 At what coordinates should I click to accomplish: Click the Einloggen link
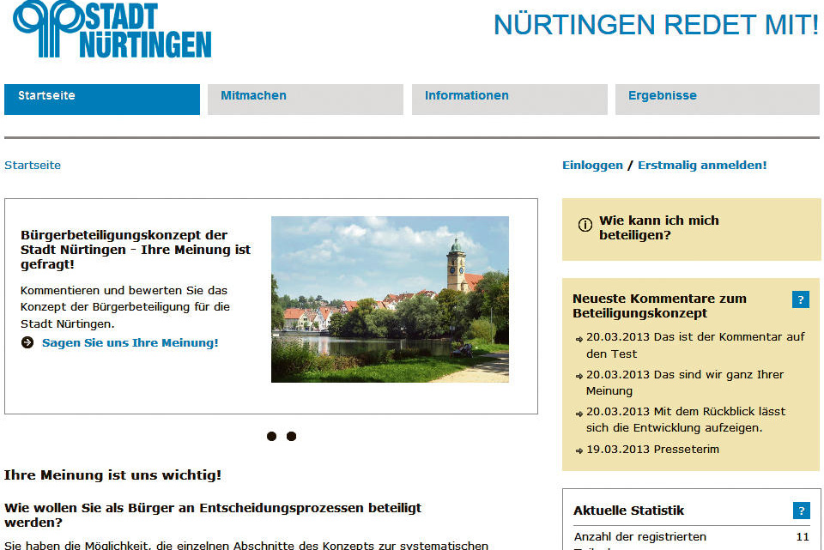coord(592,166)
